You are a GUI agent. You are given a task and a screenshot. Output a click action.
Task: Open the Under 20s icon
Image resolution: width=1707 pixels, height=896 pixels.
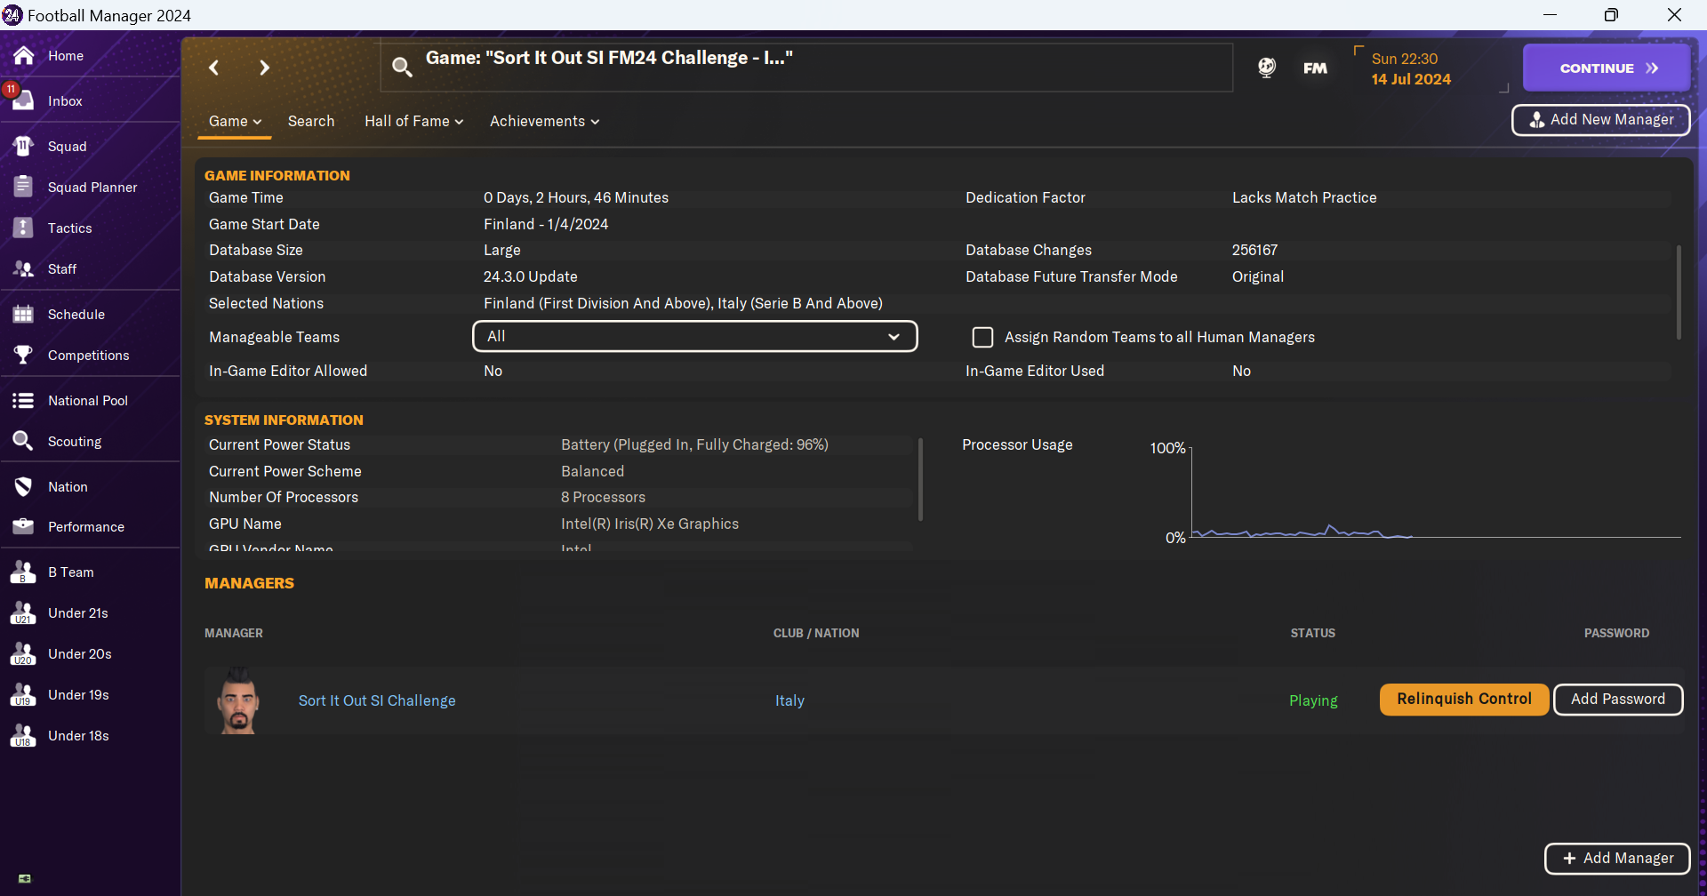click(x=24, y=654)
